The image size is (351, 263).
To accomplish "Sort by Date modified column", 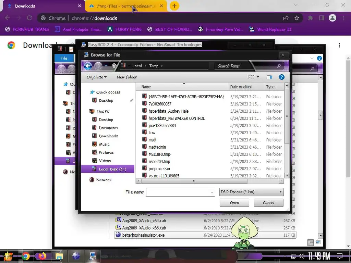I will tap(246, 87).
